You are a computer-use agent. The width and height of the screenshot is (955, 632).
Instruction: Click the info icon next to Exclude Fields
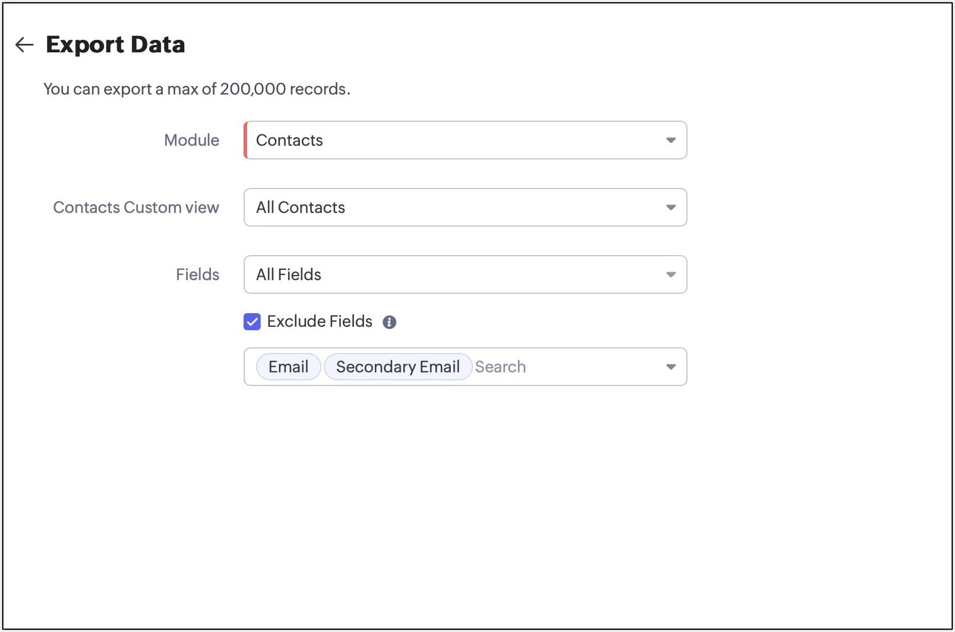[x=389, y=322]
